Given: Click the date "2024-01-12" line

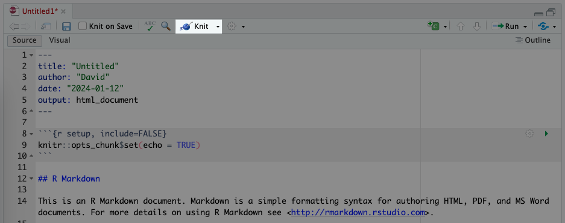Looking at the screenshot, I should coord(81,88).
